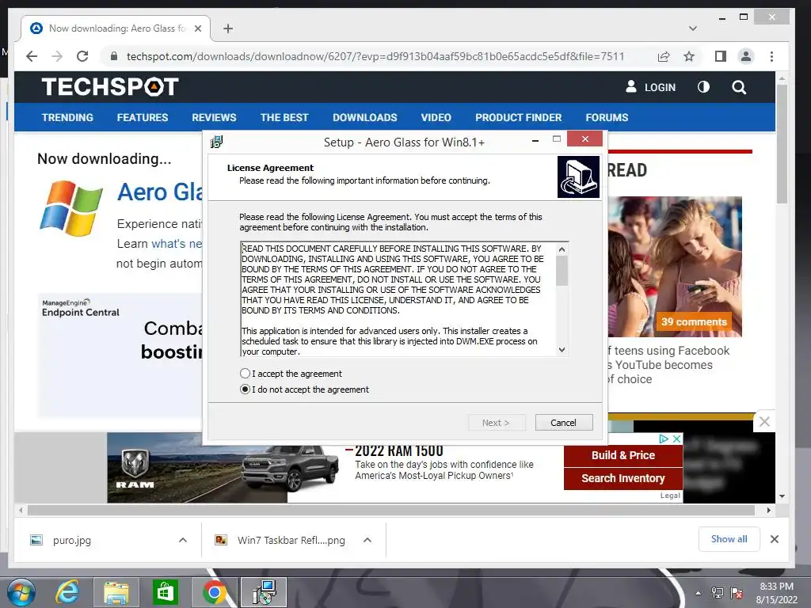The height and width of the screenshot is (608, 811).
Task: Close the floating video panel X
Action: tap(764, 422)
